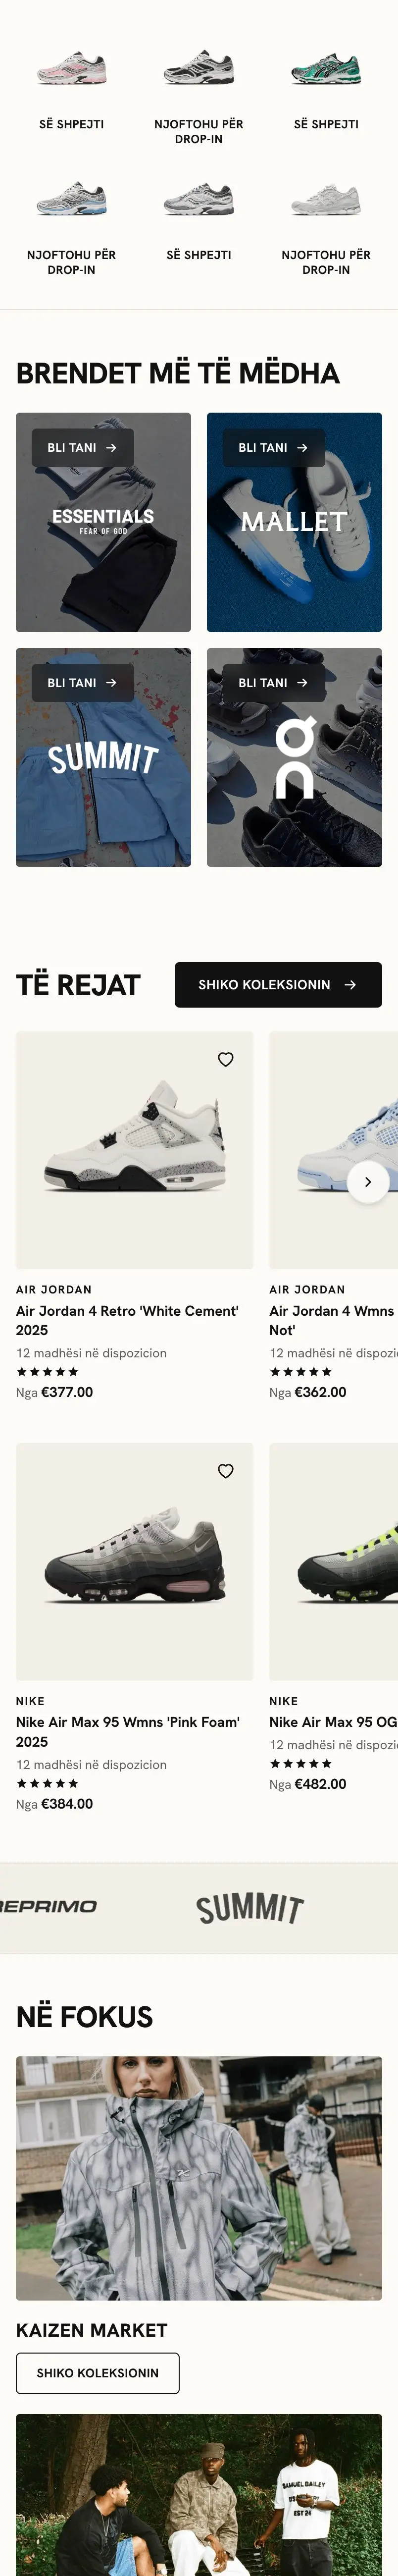Viewport: 398px width, 2576px height.
Task: Click BLI TANI on the Summit brand card
Action: click(82, 683)
